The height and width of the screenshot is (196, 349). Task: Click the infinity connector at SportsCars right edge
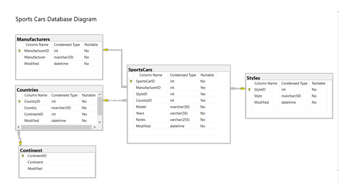coord(233,89)
